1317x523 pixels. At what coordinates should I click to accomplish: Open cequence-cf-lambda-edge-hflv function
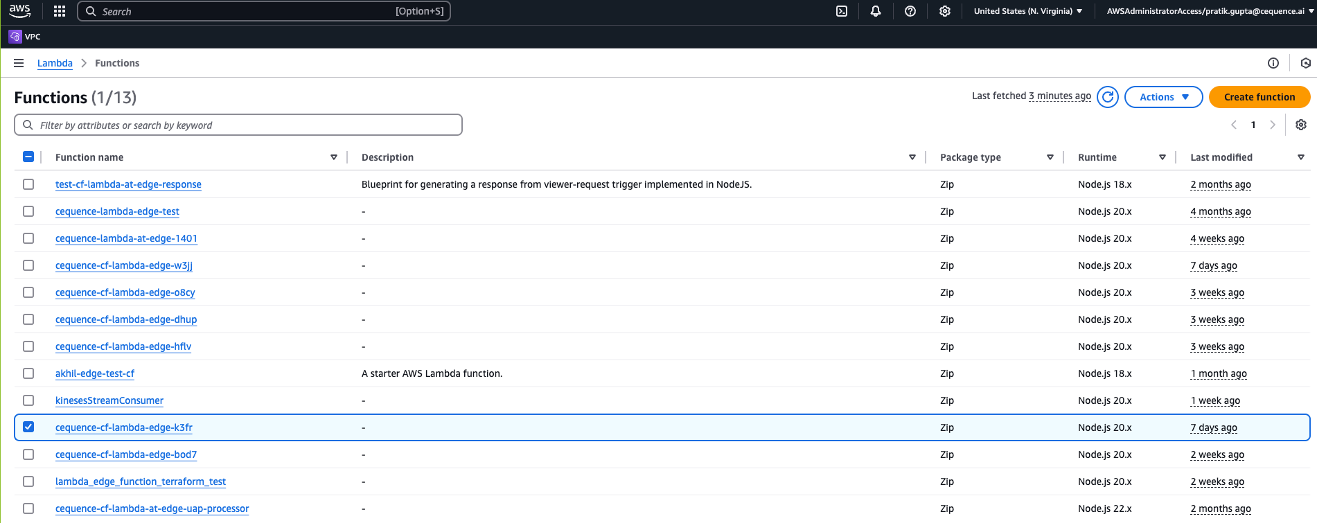tap(123, 346)
